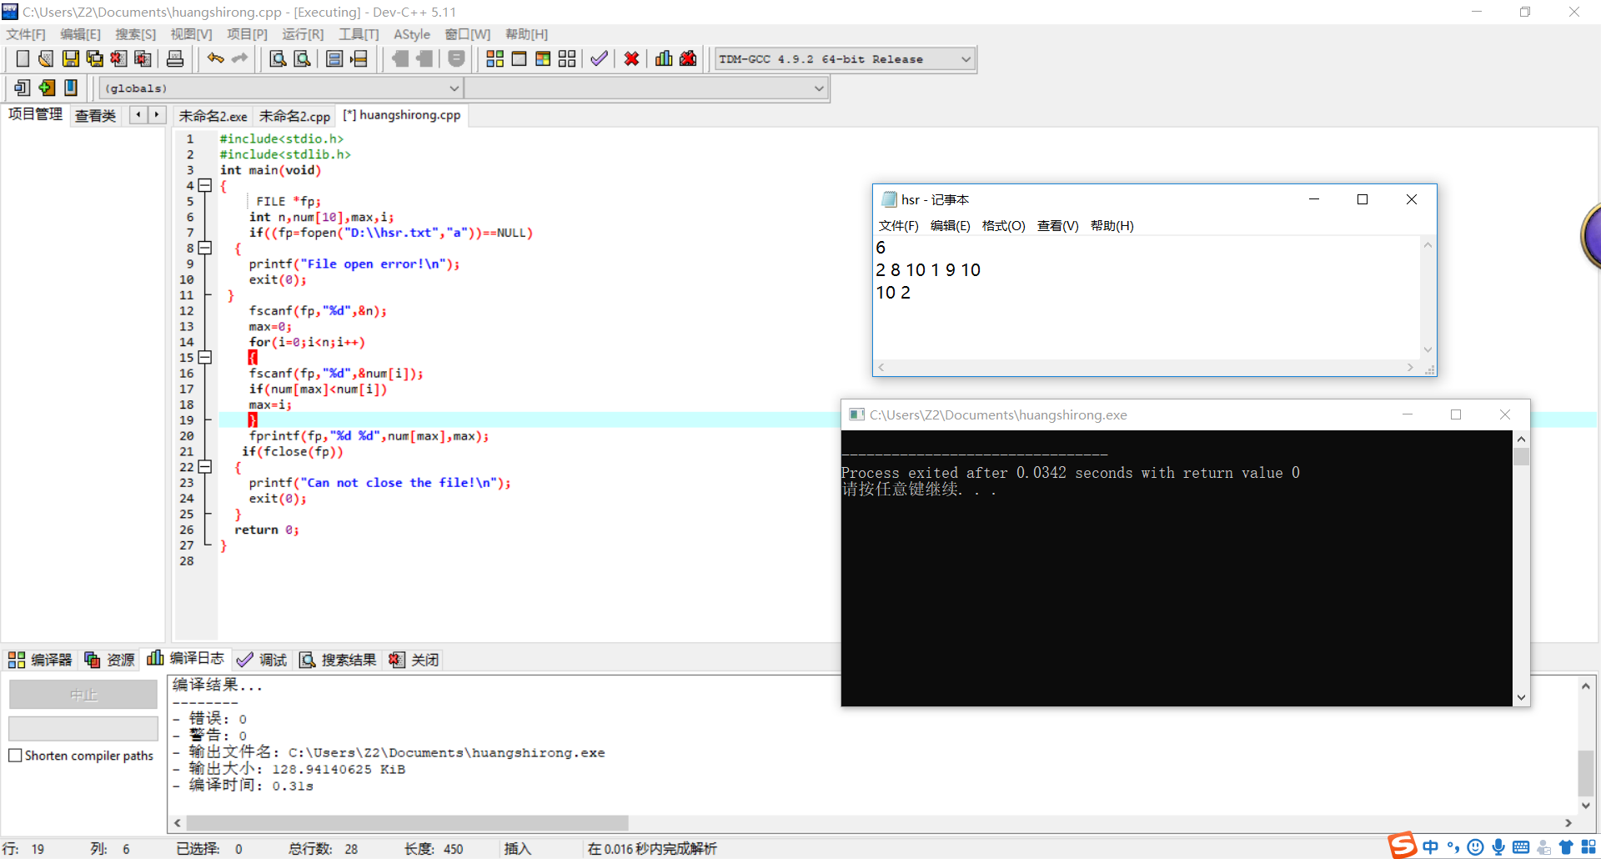The image size is (1601, 859).
Task: Click the Delete Profiling Information icon
Action: 688,58
